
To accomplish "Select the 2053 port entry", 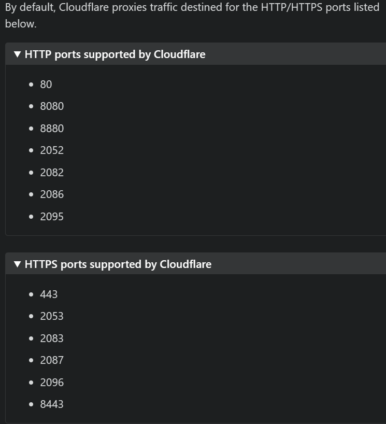I will (52, 316).
